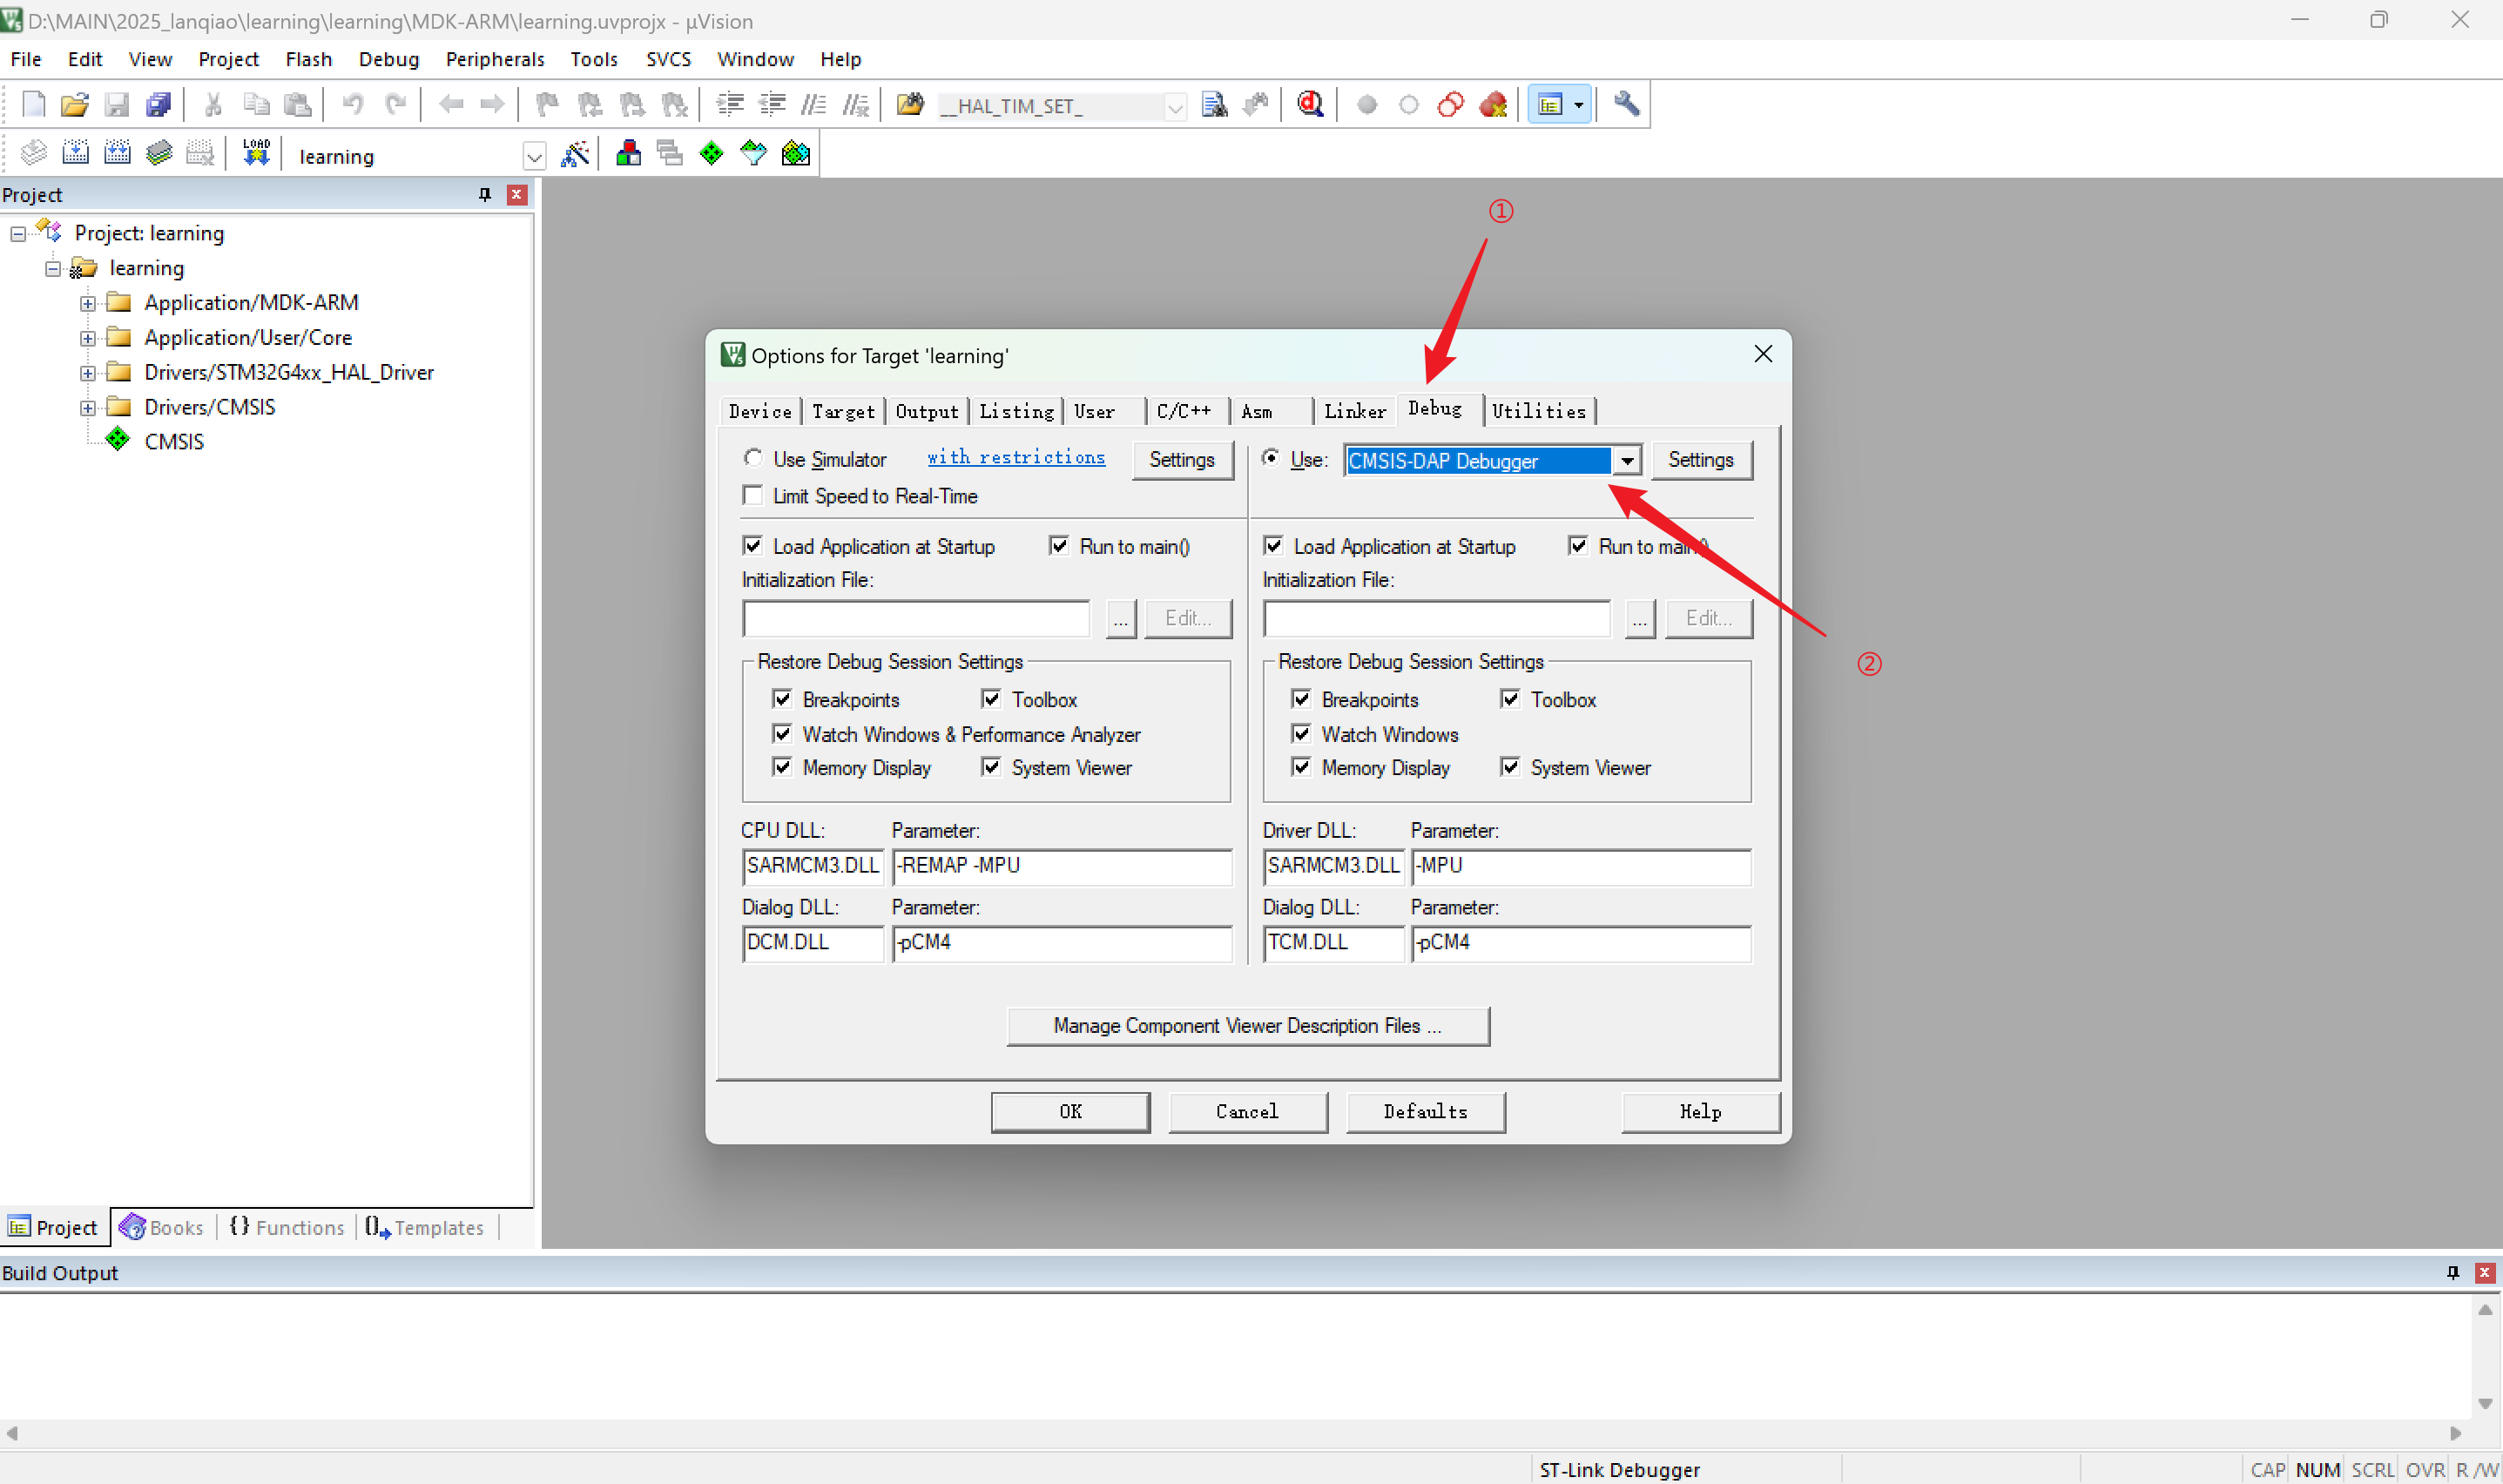Click the Options for Target magic wand icon

coord(575,153)
